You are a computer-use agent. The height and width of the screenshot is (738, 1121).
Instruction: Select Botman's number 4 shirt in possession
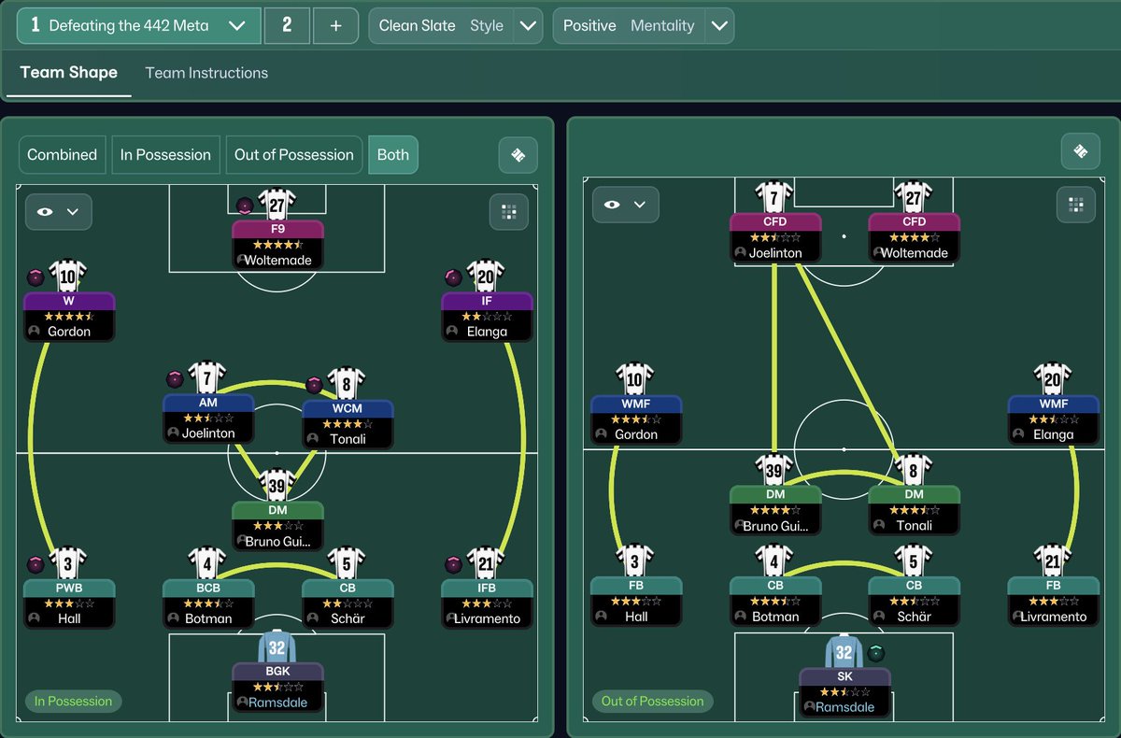click(207, 563)
